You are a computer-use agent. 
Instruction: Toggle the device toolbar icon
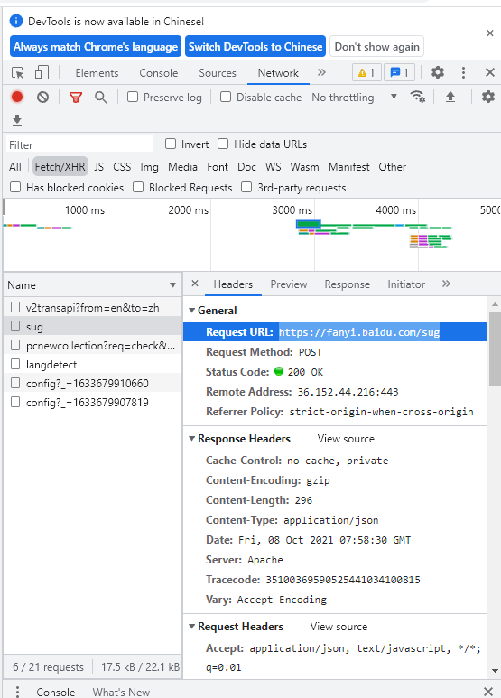click(42, 72)
